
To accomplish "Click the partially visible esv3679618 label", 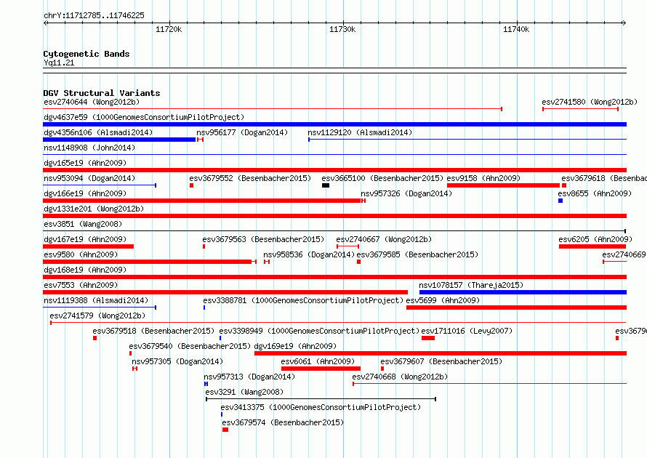I will (604, 178).
